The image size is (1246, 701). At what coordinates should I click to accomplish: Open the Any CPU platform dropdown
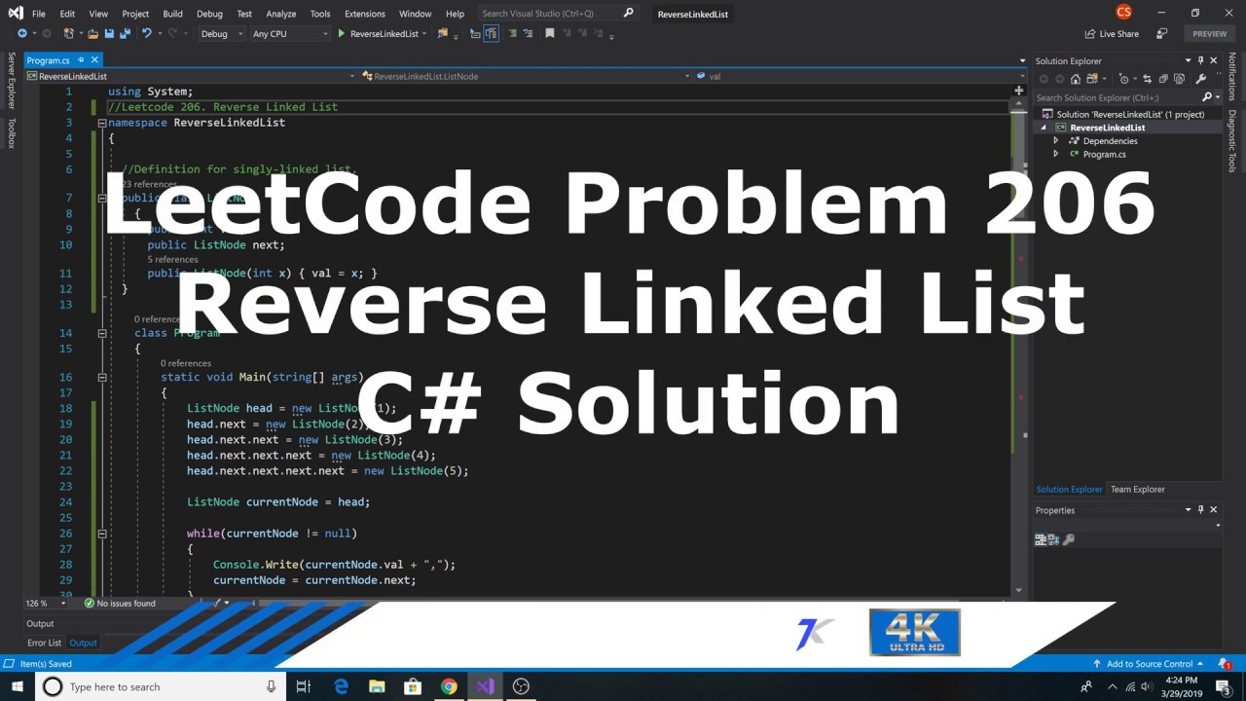[x=290, y=33]
